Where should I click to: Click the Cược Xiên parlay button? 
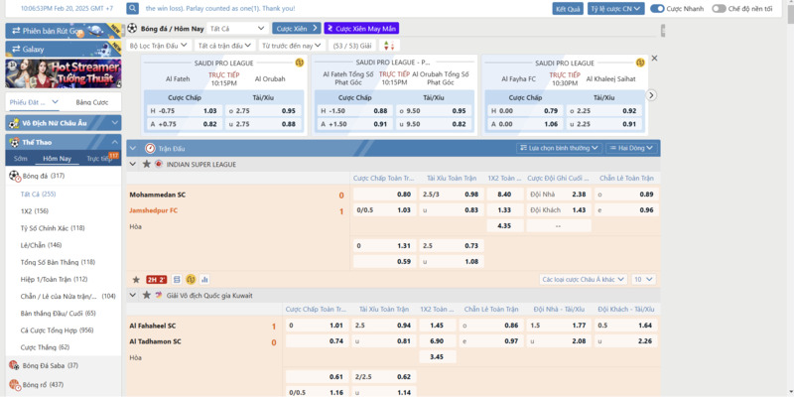coord(296,29)
